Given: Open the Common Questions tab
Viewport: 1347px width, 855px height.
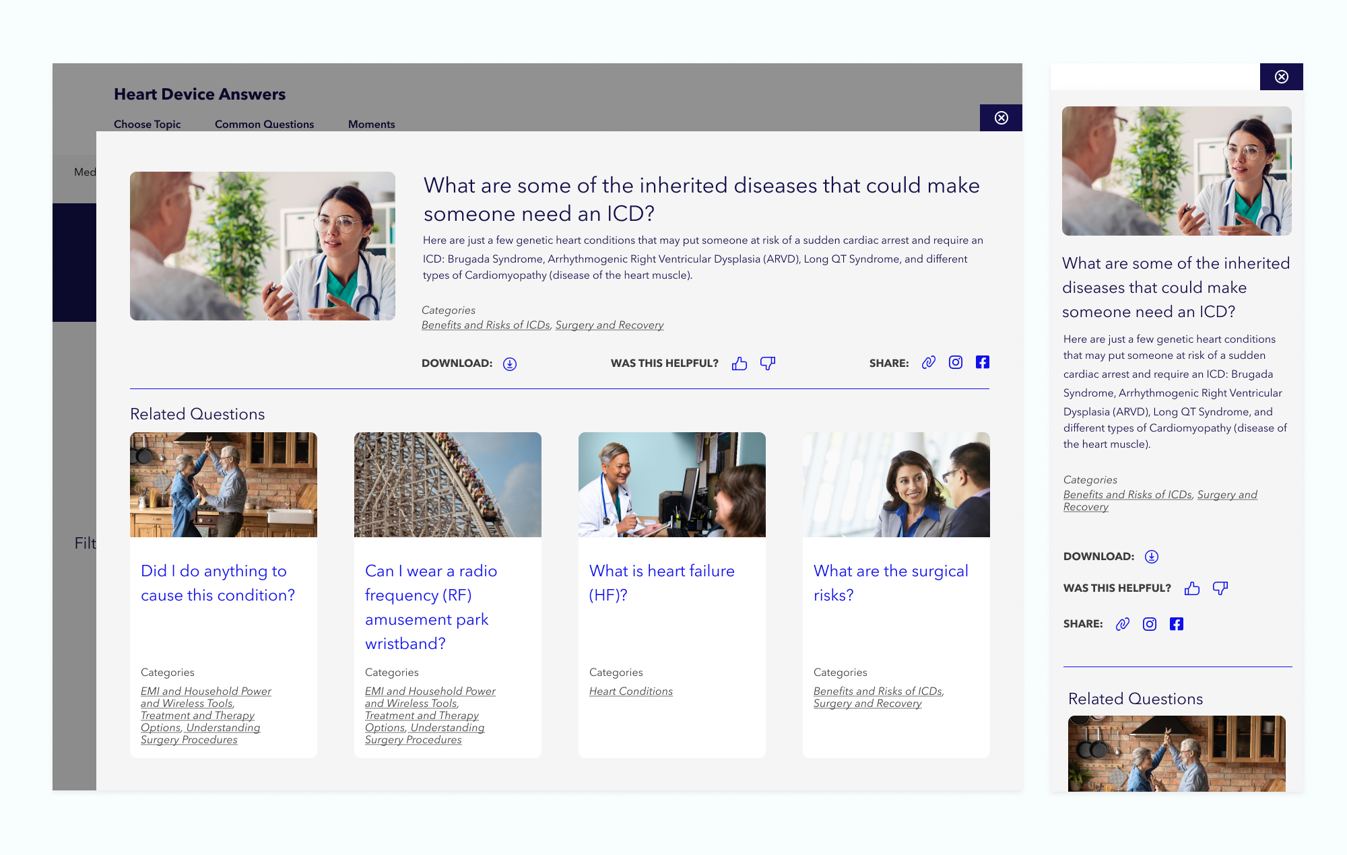Looking at the screenshot, I should 264,125.
